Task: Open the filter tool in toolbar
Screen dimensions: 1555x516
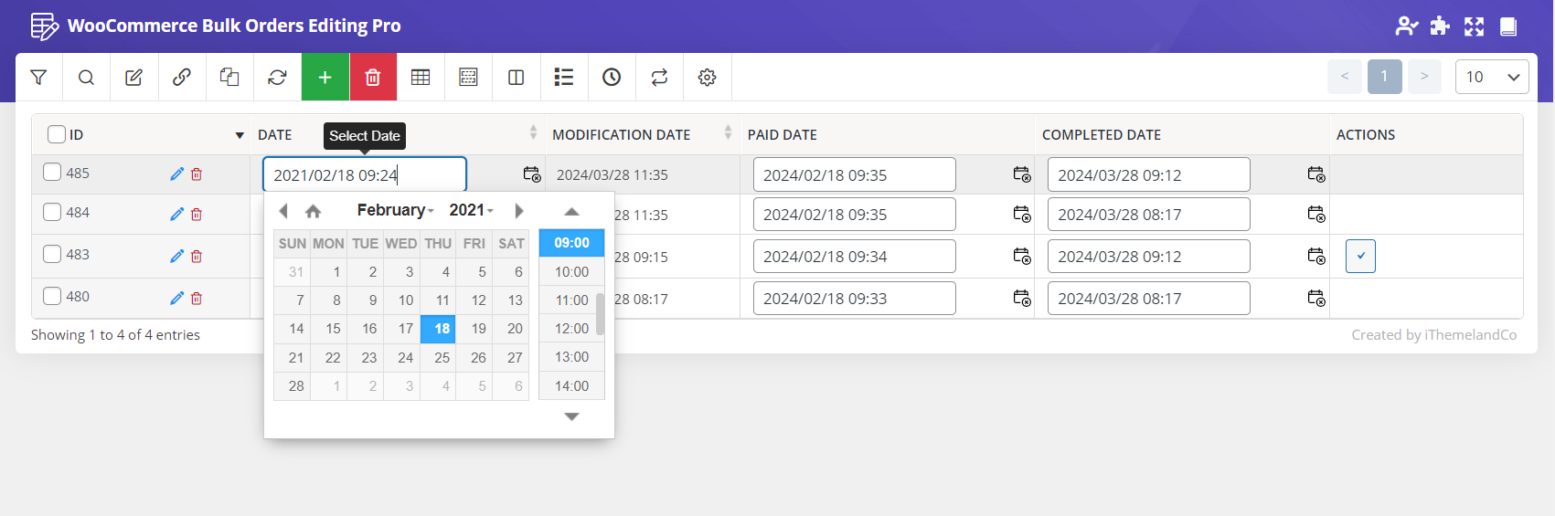Action: coord(38,78)
